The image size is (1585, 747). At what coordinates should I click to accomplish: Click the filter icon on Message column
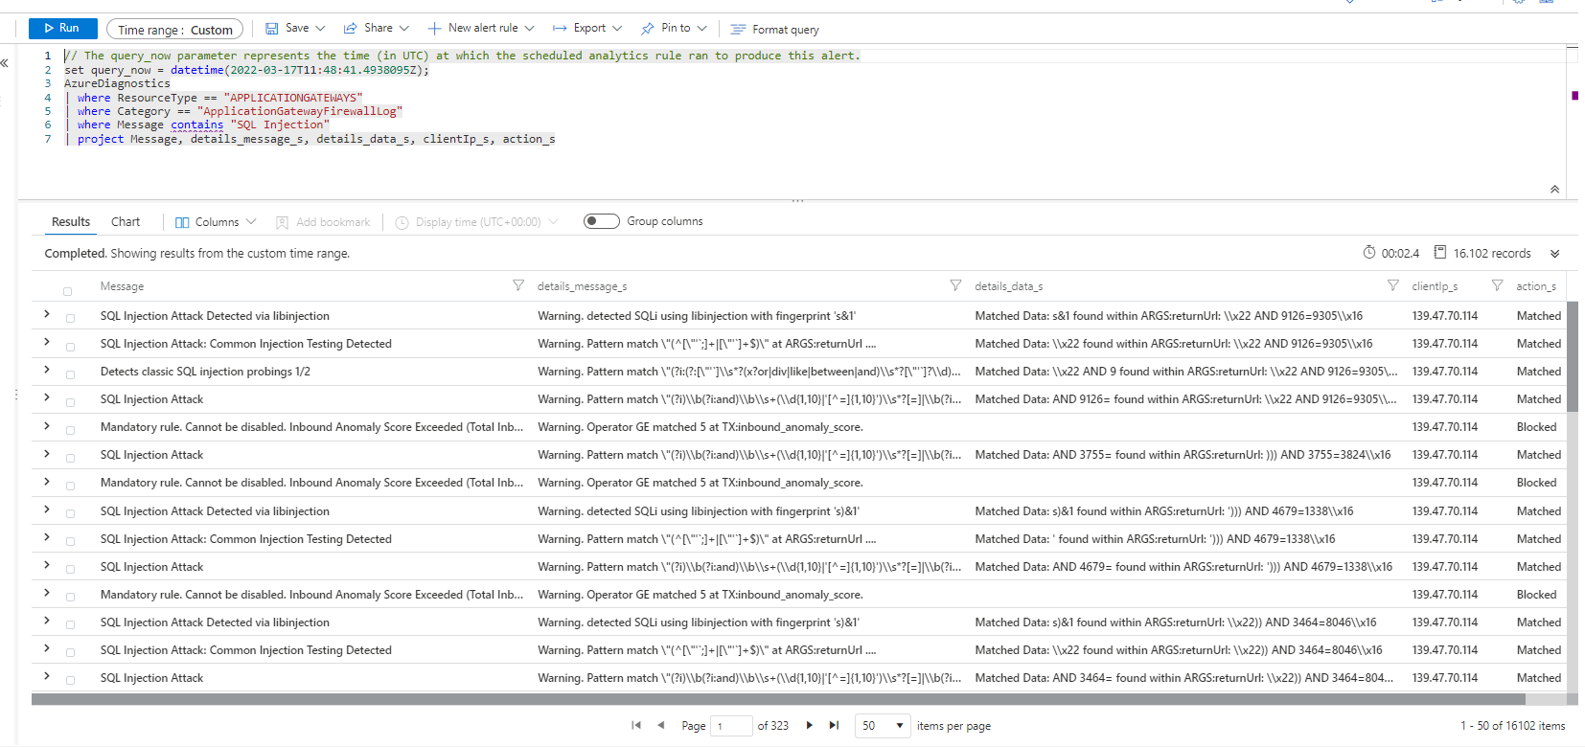click(518, 285)
